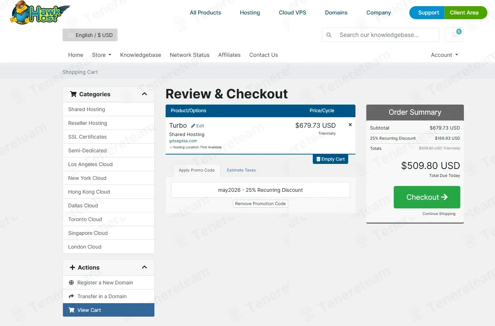The image size is (495, 326).
Task: Click the green Checkout button
Action: (x=427, y=197)
